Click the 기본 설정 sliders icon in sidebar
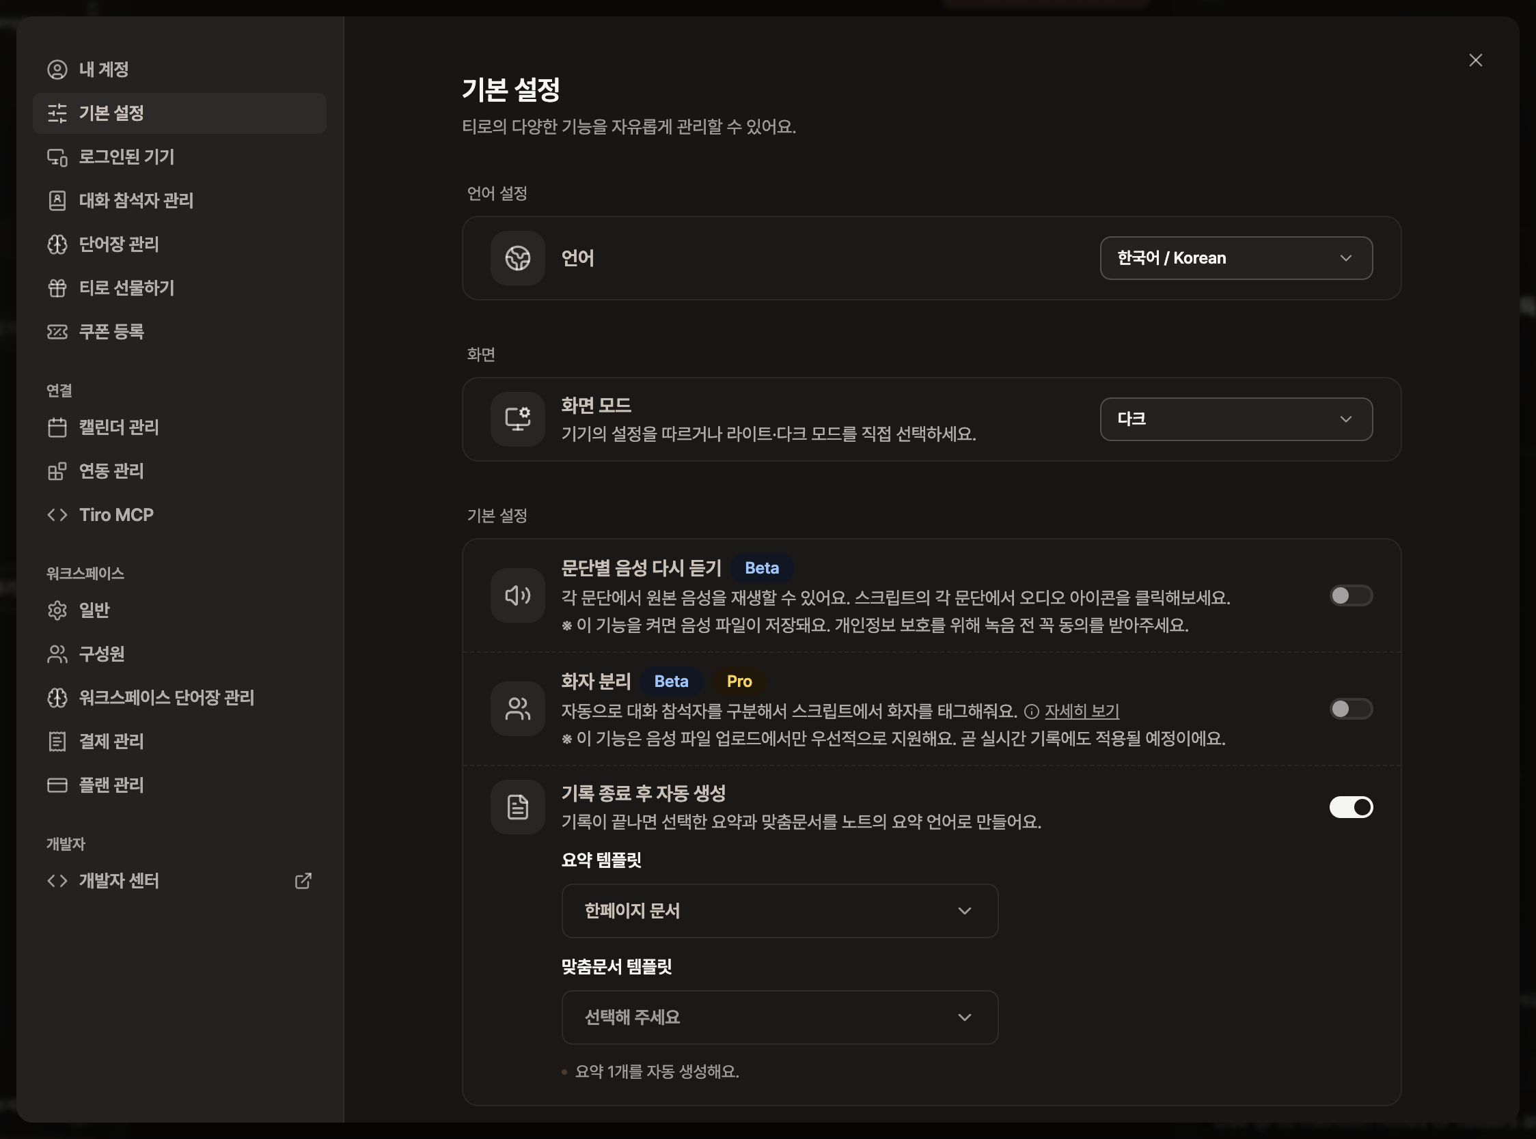The width and height of the screenshot is (1536, 1139). click(x=57, y=113)
